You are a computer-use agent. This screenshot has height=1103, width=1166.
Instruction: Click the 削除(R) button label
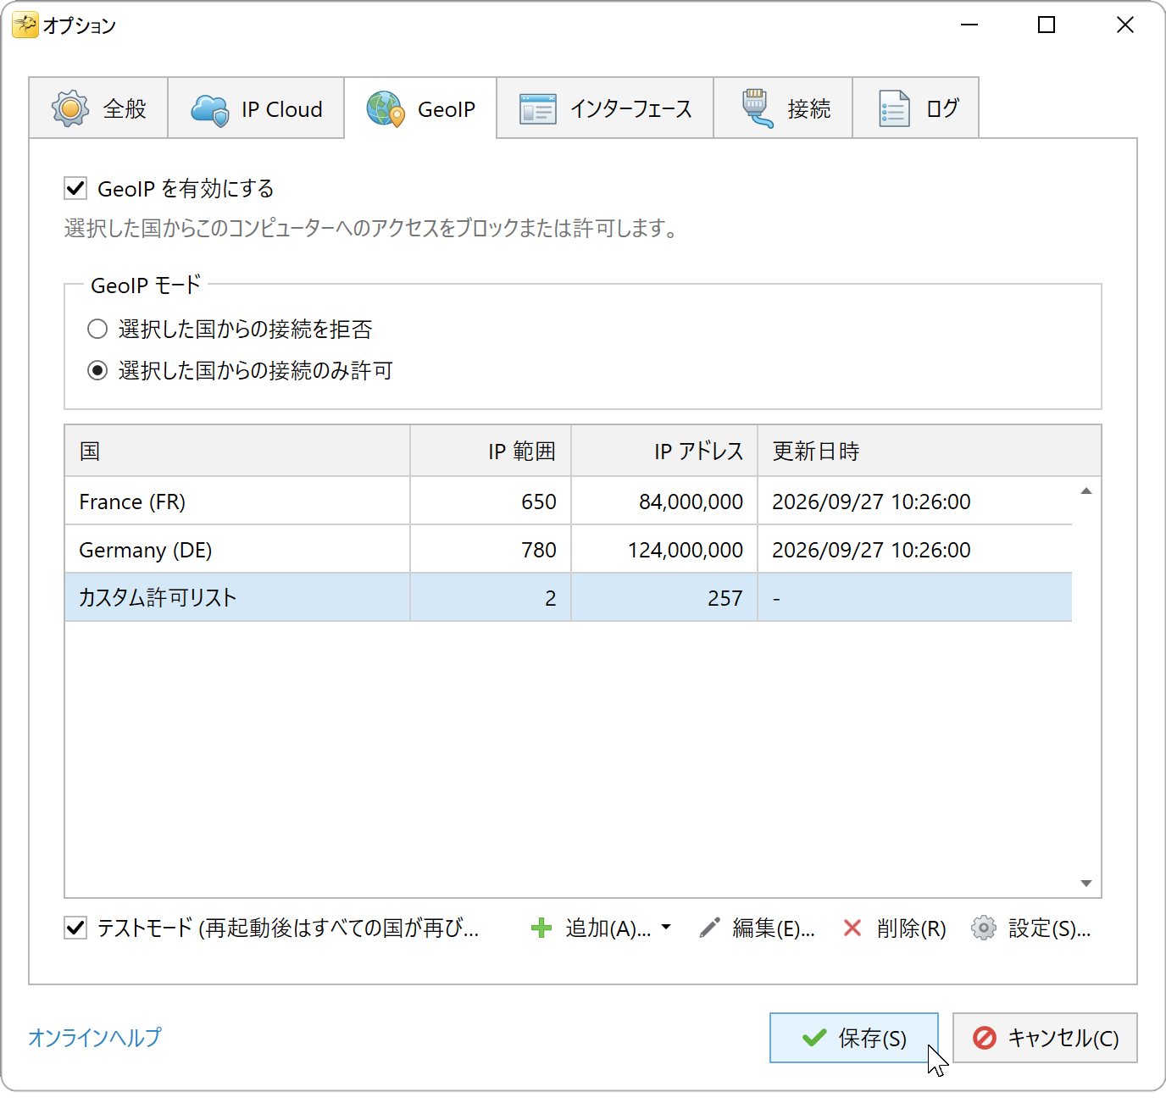(911, 928)
